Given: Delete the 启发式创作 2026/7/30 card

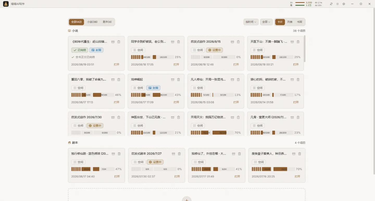Looking at the screenshot, I should click(119, 117).
